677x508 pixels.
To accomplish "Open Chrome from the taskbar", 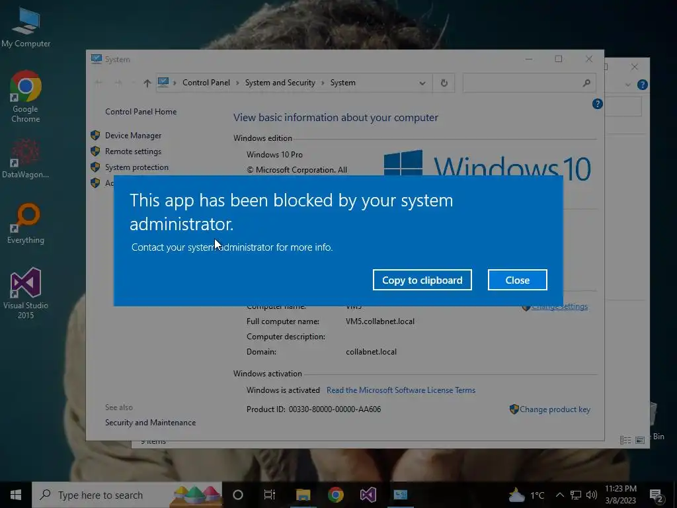I will pos(335,495).
